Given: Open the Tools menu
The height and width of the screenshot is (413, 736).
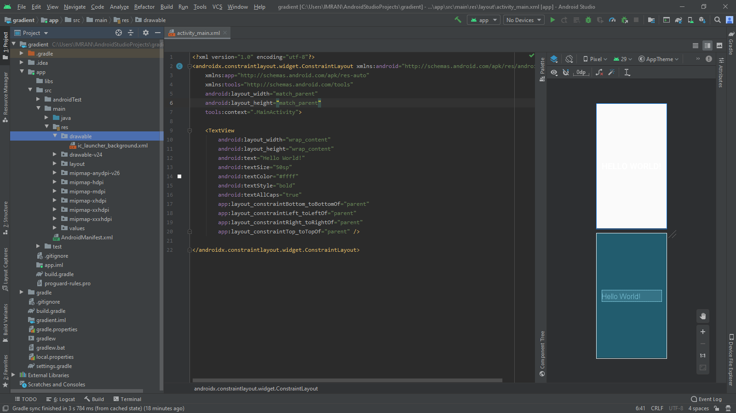Looking at the screenshot, I should (x=200, y=7).
